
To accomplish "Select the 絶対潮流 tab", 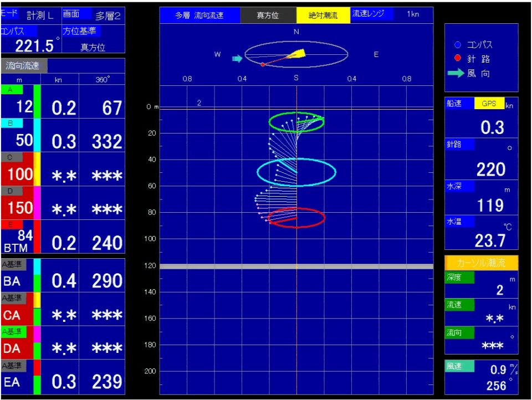I will 323,16.
